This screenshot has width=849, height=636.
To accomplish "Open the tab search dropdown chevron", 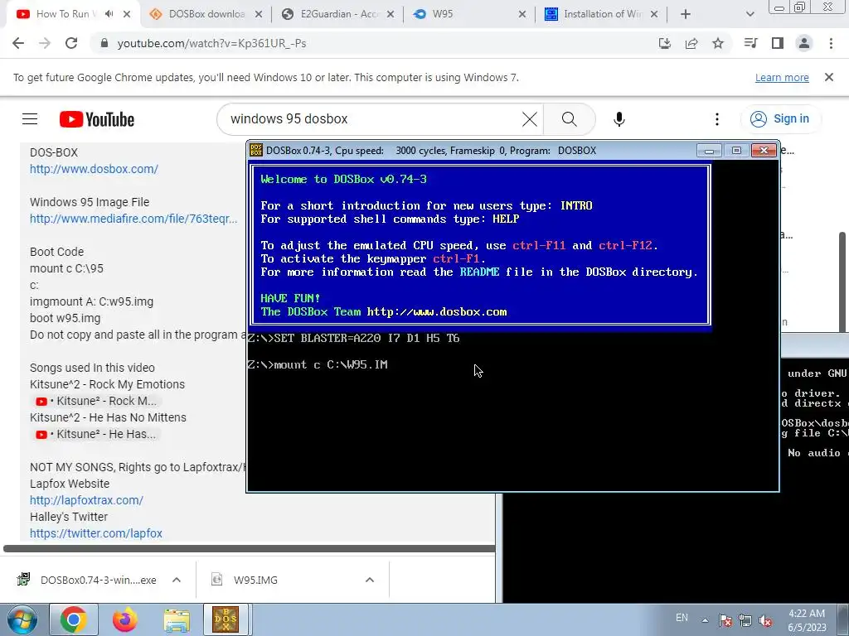I will tap(750, 14).
